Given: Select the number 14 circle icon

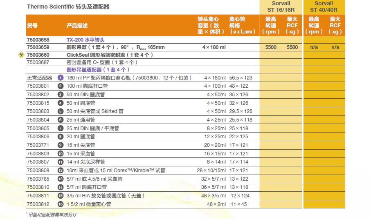Looking at the screenshot, I should point(61,187).
